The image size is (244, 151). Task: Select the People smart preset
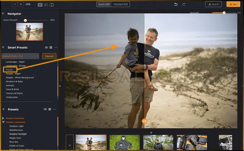(9, 70)
